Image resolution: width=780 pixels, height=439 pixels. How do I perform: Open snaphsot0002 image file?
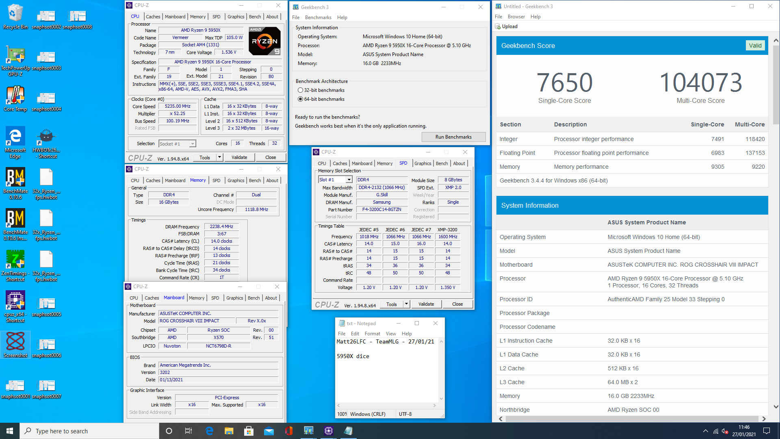46,19
